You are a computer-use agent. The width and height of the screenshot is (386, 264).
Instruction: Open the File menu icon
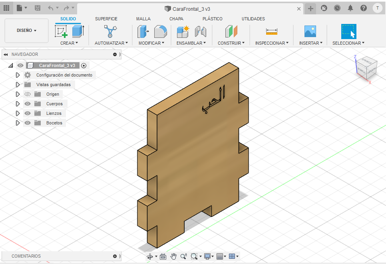20,8
